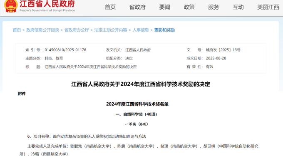Open the 首页 navigation menu item
This screenshot has height=158, width=283.
pyautogui.click(x=110, y=7)
